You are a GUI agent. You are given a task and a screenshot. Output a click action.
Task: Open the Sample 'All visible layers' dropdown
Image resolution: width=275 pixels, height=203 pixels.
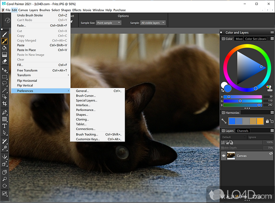(153, 23)
